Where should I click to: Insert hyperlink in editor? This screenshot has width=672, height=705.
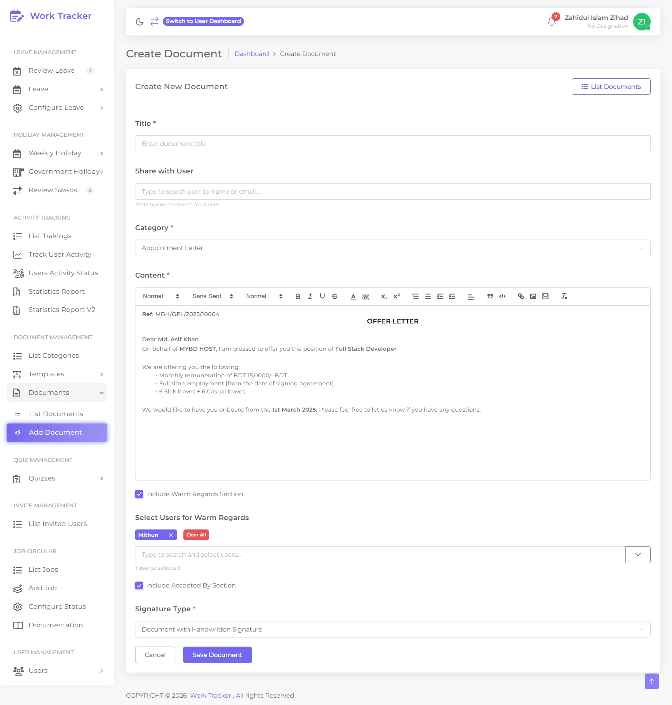(521, 296)
